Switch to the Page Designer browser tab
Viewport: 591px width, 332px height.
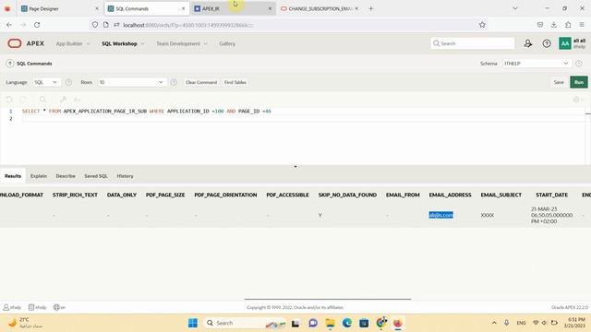tap(59, 8)
